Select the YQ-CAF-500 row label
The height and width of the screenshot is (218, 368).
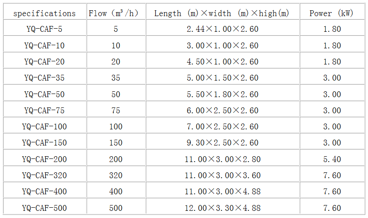coord(44,208)
